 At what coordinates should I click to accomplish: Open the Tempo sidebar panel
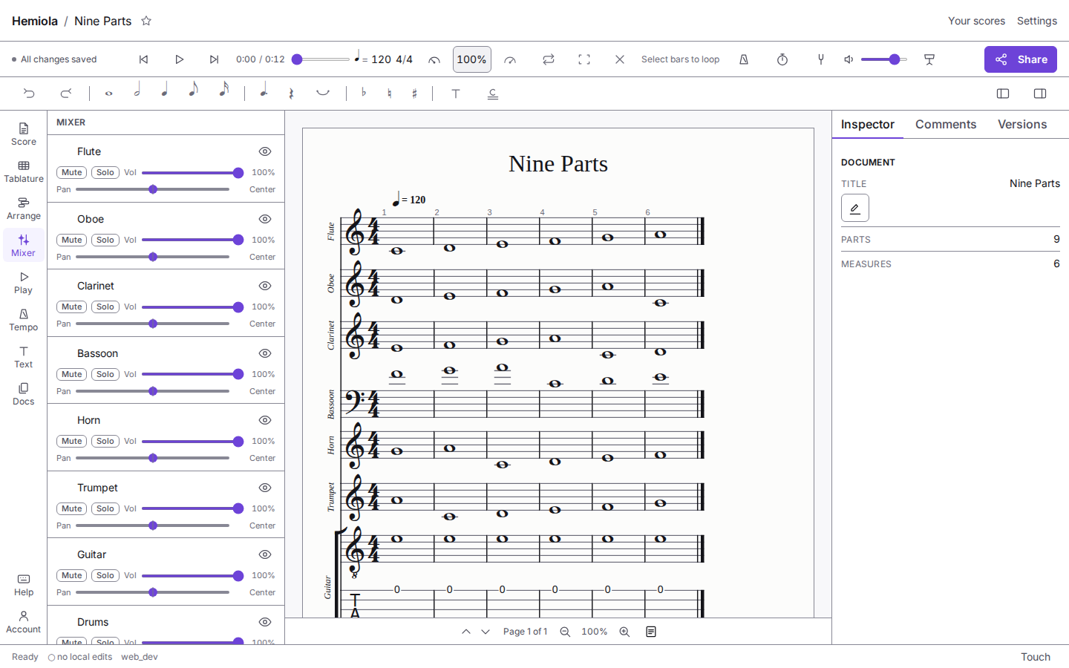pos(24,320)
